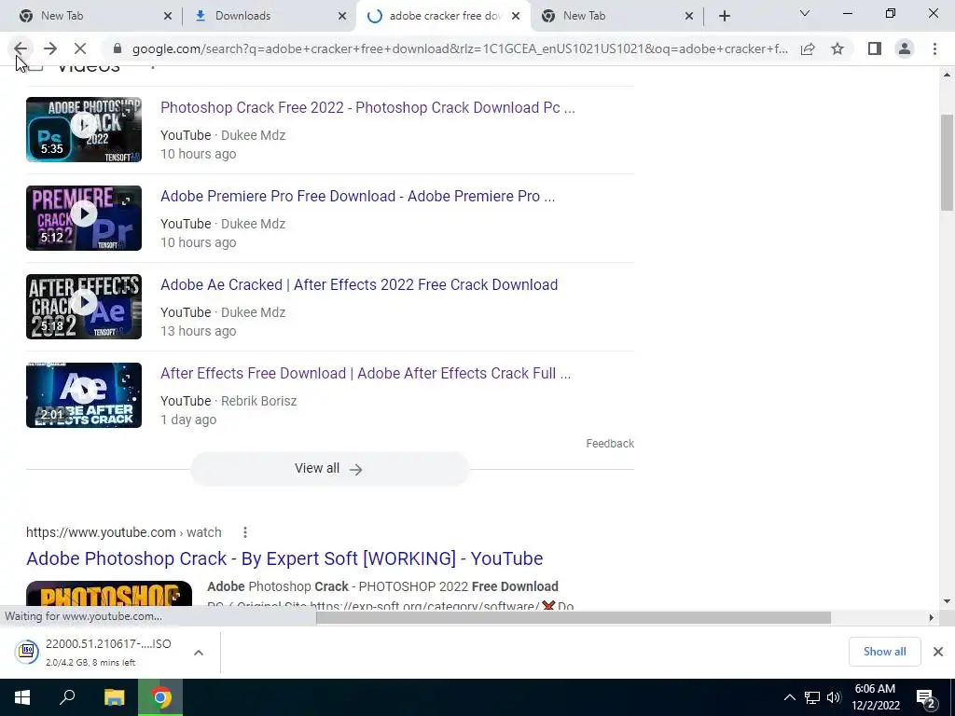This screenshot has height=716, width=955.
Task: Expand download item options chevron
Action: [x=198, y=653]
